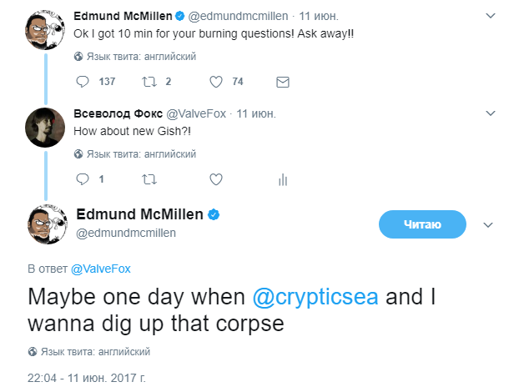524x392 pixels.
Task: Reply to 'How about new Gish?!' tweet
Action: click(x=83, y=179)
